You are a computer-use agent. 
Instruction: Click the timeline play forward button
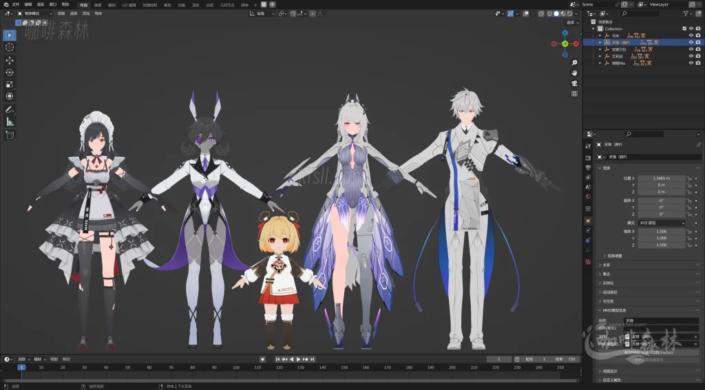(299, 359)
